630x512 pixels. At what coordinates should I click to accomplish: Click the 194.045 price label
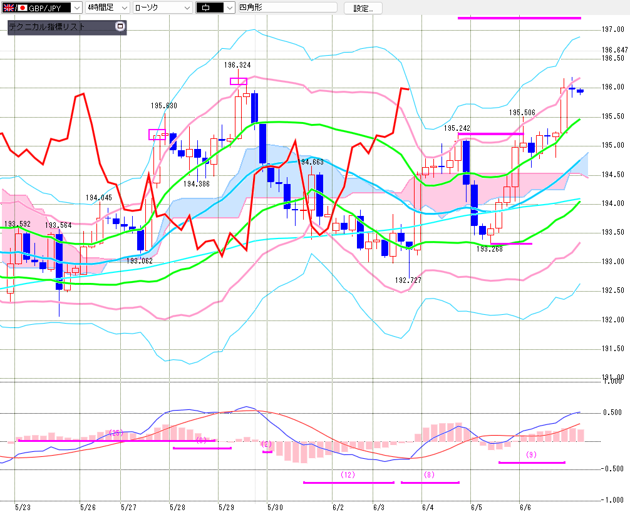[x=99, y=198]
